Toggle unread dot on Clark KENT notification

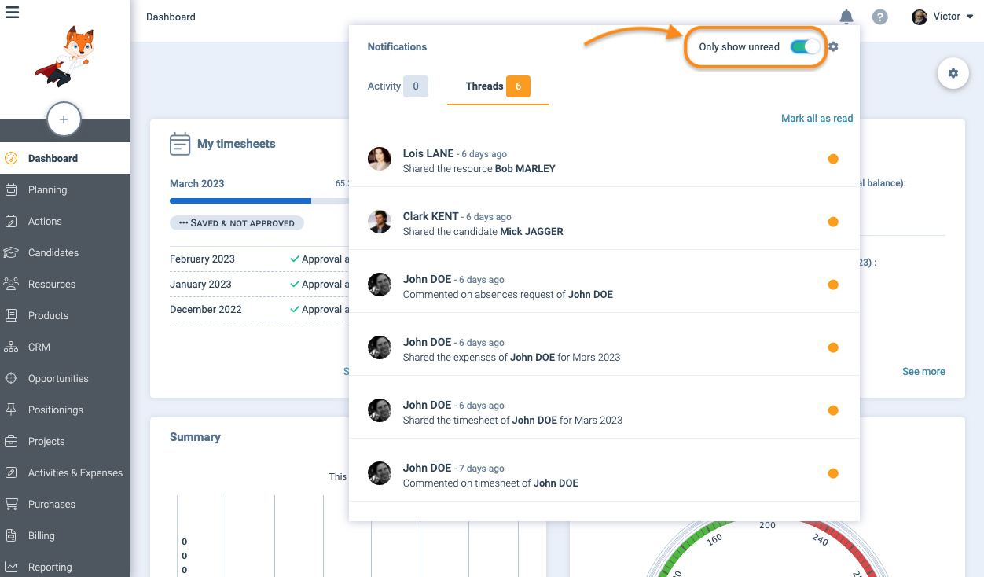click(833, 222)
